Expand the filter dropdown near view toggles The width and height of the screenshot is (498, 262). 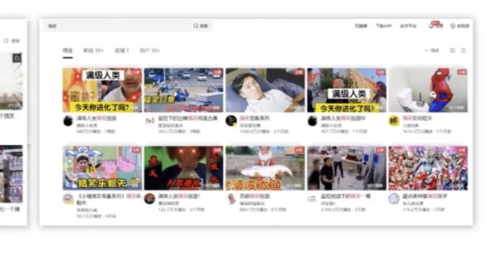pos(431,51)
